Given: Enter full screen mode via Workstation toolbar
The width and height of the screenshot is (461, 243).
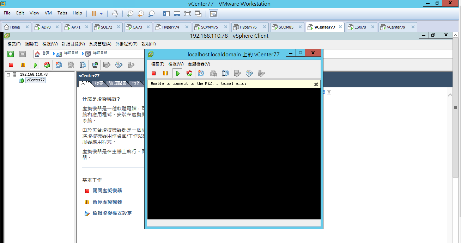Looking at the screenshot, I should 188,13.
